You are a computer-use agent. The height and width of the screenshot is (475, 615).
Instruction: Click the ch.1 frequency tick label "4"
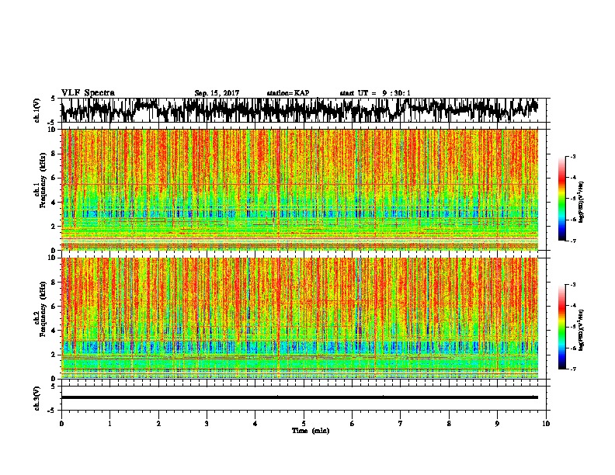coord(54,203)
